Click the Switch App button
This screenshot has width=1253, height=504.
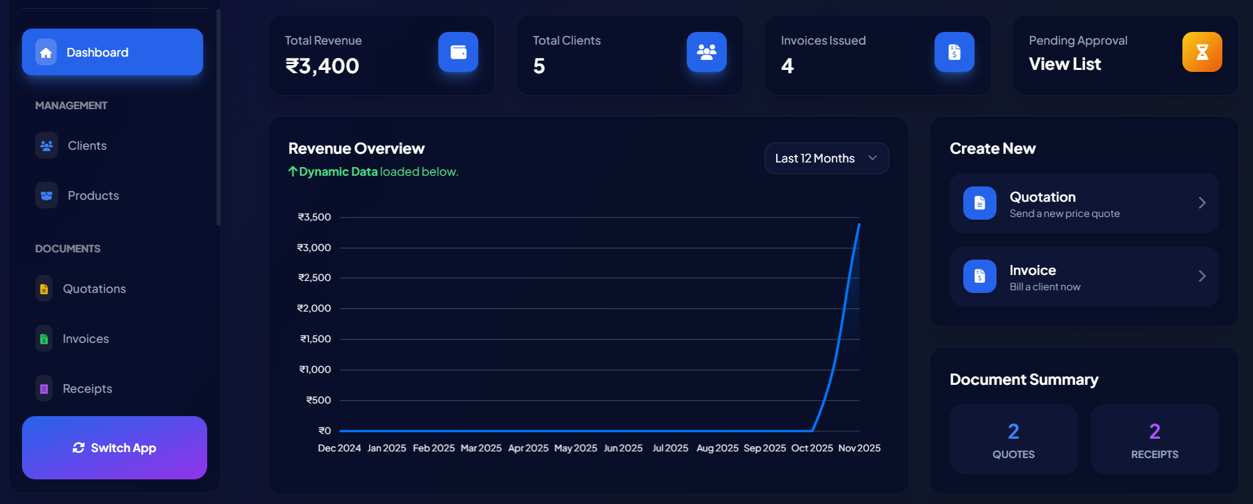pos(115,448)
